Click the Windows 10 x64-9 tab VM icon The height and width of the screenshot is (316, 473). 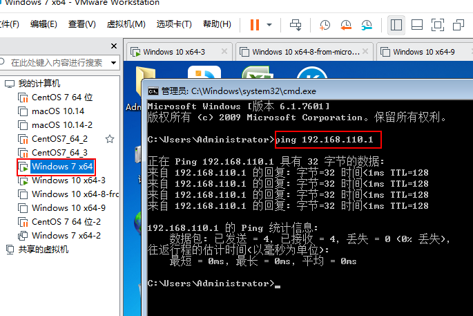pos(385,52)
